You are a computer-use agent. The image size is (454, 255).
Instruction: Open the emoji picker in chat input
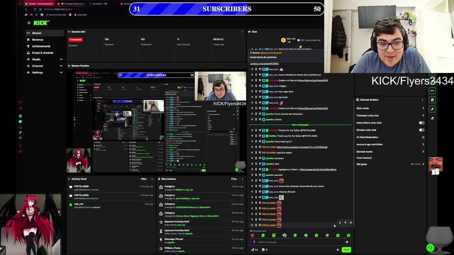pos(347,242)
